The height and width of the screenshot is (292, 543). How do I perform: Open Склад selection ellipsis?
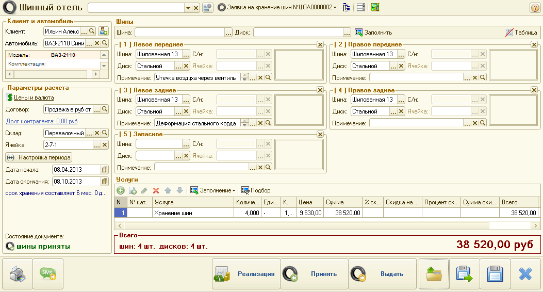point(89,133)
